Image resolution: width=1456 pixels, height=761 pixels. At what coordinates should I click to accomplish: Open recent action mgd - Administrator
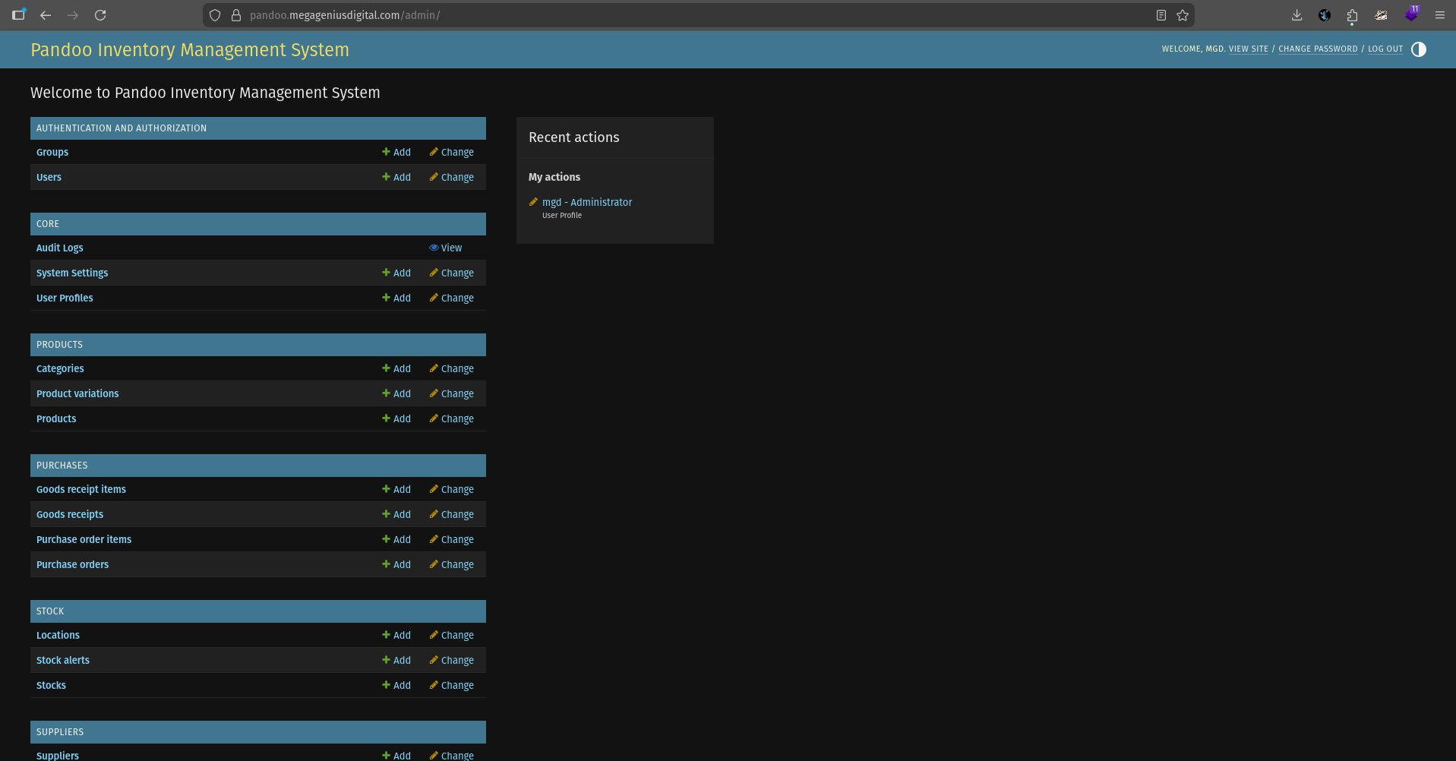(x=586, y=203)
